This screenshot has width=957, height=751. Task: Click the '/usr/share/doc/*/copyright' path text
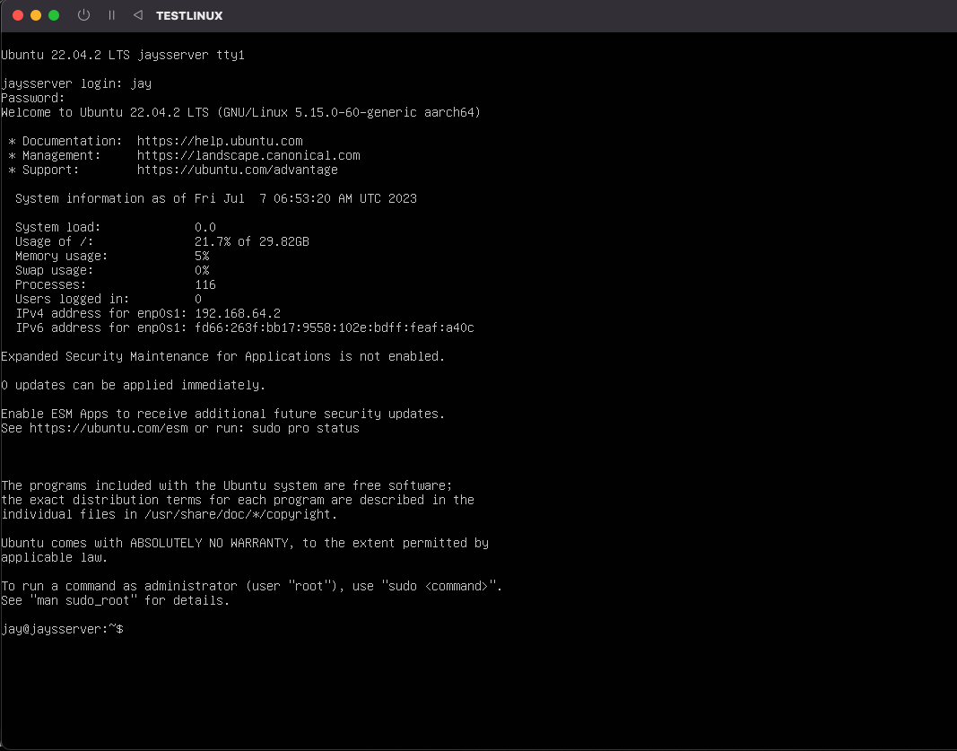click(x=238, y=515)
